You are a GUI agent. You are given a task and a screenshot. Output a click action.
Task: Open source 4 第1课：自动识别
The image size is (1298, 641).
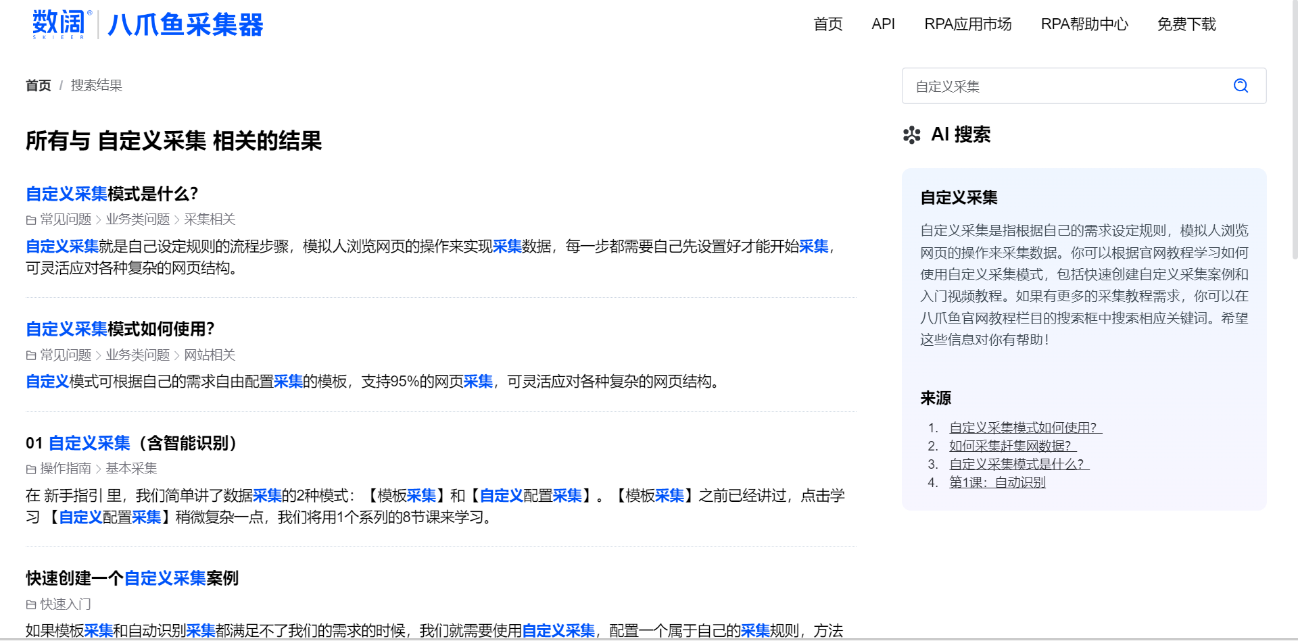click(997, 482)
